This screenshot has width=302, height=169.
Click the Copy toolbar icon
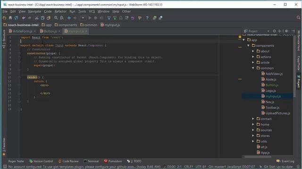42,18
